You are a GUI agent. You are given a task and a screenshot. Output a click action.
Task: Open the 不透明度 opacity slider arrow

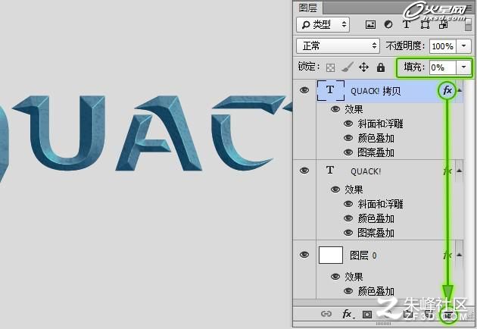(x=464, y=46)
